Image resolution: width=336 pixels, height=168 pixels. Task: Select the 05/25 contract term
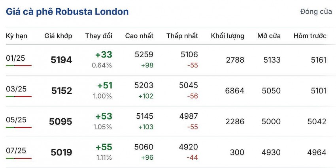(x=16, y=119)
